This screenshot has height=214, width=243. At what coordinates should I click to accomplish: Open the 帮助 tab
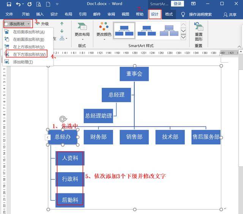(x=140, y=14)
